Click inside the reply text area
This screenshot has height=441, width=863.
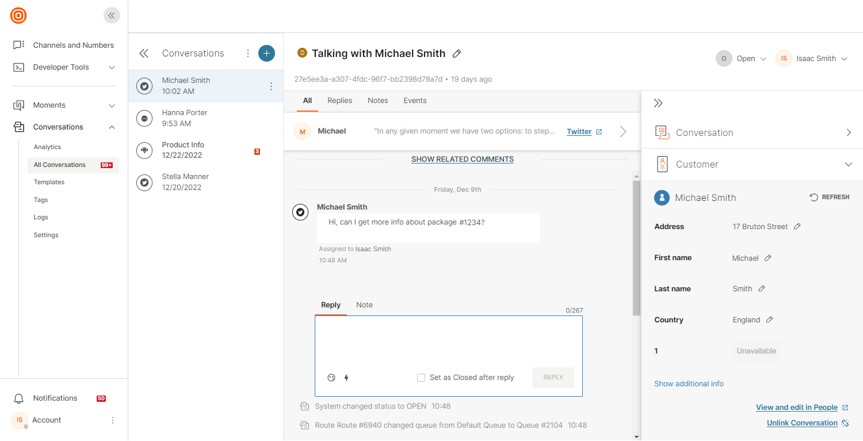448,341
